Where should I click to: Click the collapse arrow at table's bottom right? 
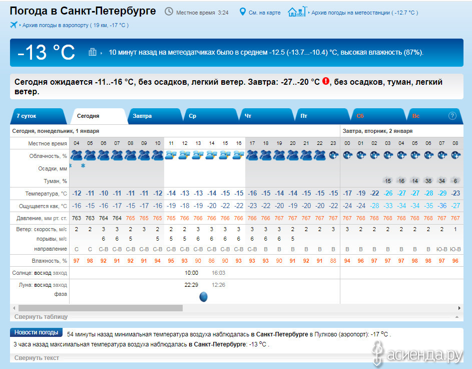pyautogui.click(x=457, y=317)
